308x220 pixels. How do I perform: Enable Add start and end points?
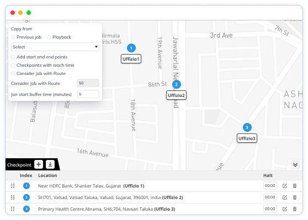pyautogui.click(x=13, y=57)
